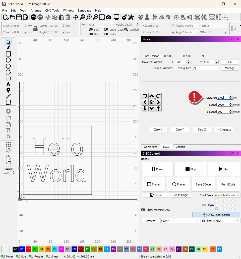Select the Ellipse drawing tool
This screenshot has height=259, width=241.
[x=8, y=60]
